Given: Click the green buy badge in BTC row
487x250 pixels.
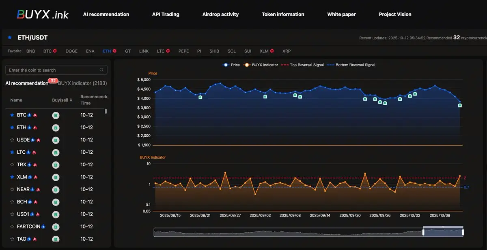Looking at the screenshot, I should [x=56, y=115].
